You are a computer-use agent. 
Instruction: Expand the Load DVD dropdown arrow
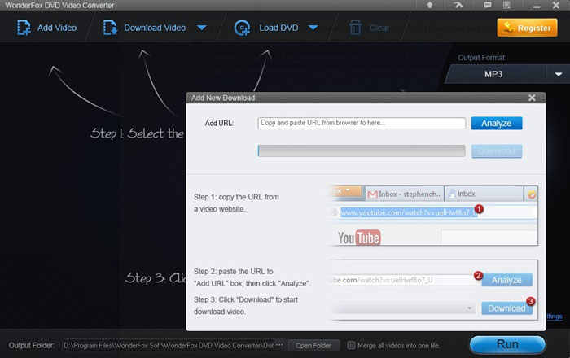click(313, 28)
